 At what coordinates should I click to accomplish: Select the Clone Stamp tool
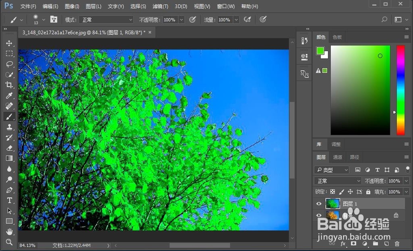pyautogui.click(x=9, y=127)
